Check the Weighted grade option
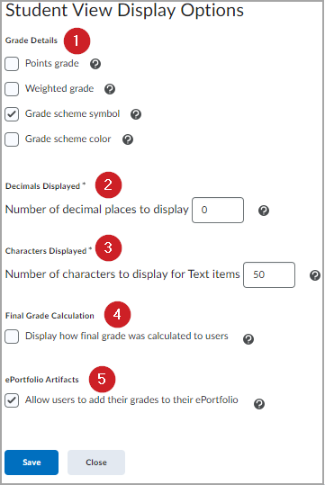325x485 pixels. [x=12, y=89]
